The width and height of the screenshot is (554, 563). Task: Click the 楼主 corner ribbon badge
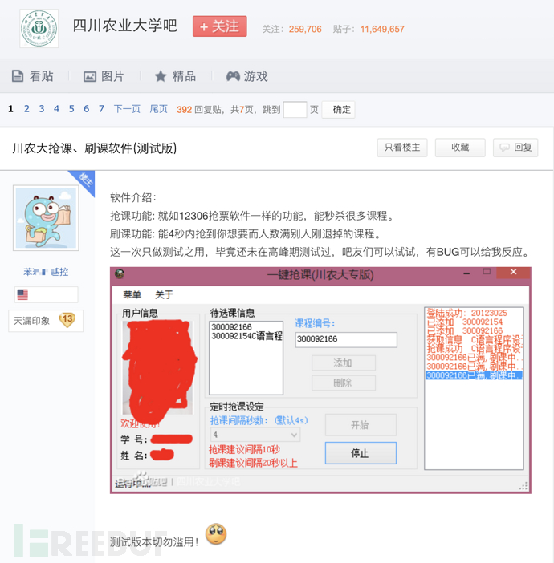coord(84,181)
